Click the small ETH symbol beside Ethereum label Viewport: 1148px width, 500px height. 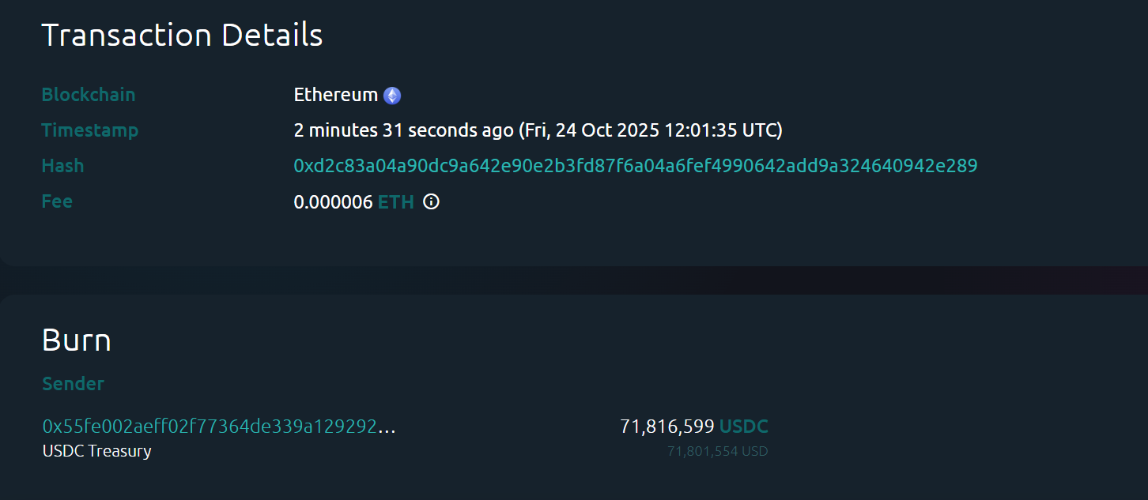pos(391,94)
